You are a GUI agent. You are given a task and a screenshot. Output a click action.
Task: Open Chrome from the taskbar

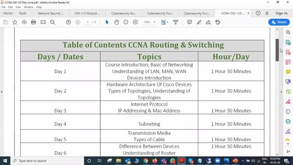[x=146, y=161]
